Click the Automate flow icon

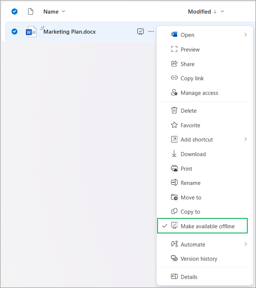tap(174, 244)
